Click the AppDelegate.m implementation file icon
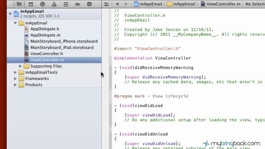The image size is (265, 149). point(26,35)
